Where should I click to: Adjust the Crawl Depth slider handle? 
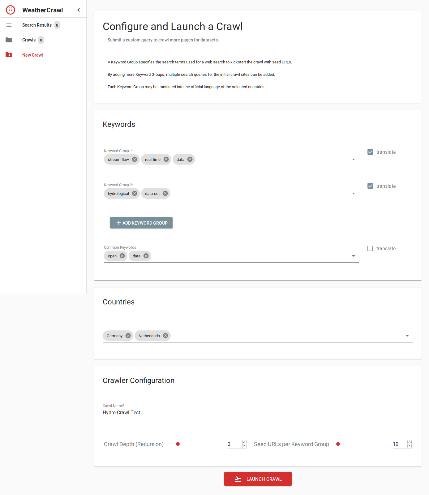coord(178,444)
